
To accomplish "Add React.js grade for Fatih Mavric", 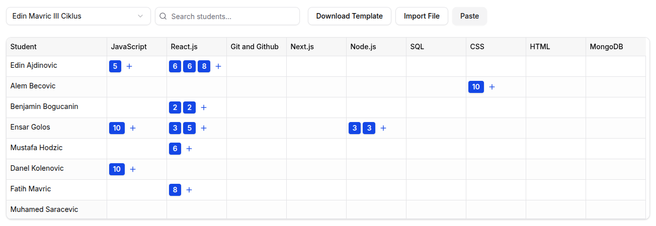I will (x=189, y=190).
